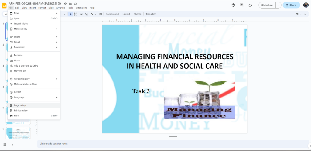311x151 pixels.
Task: Click the add comment toolbar icon
Action: coord(100,14)
